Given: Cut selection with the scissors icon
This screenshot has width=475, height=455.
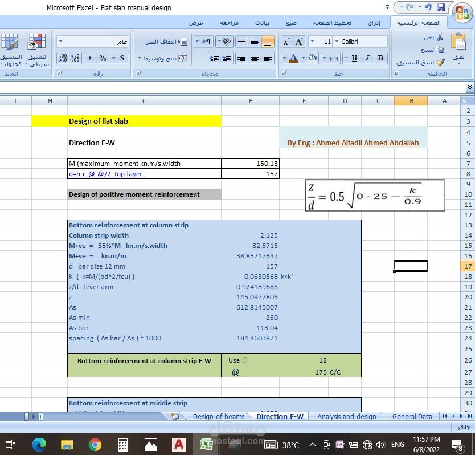Looking at the screenshot, I should tap(440, 37).
